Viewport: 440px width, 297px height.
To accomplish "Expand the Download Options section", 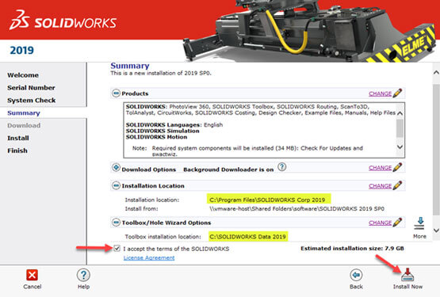I will 116,167.
